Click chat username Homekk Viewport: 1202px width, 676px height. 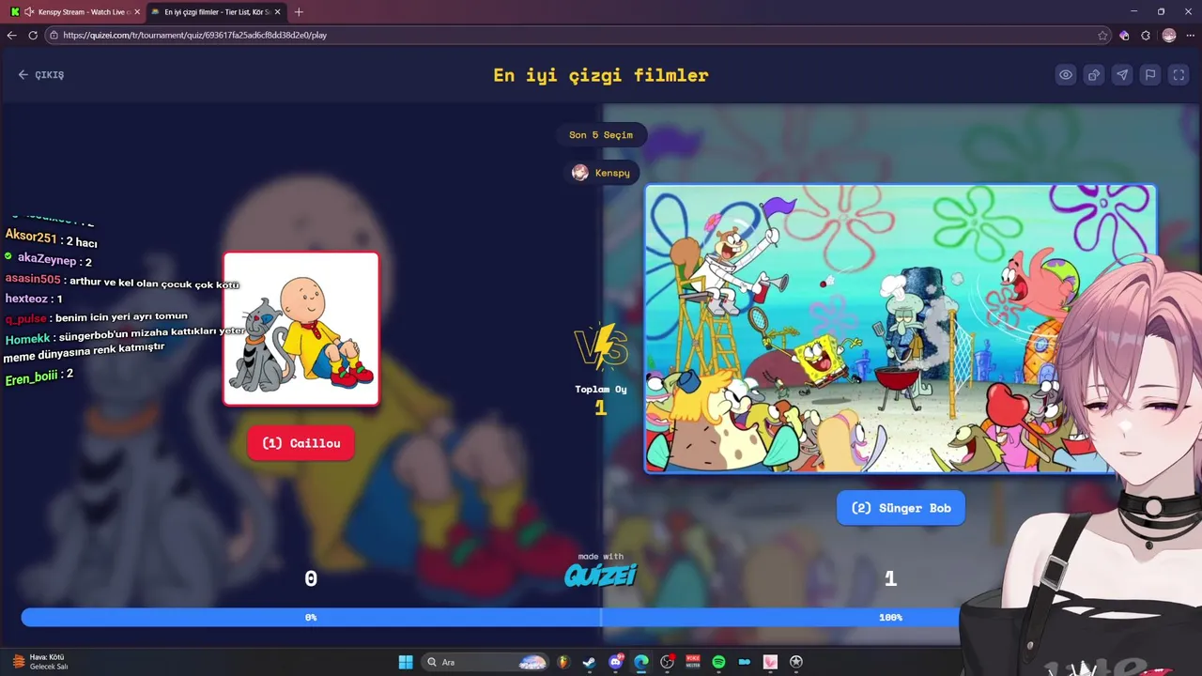[x=27, y=338]
